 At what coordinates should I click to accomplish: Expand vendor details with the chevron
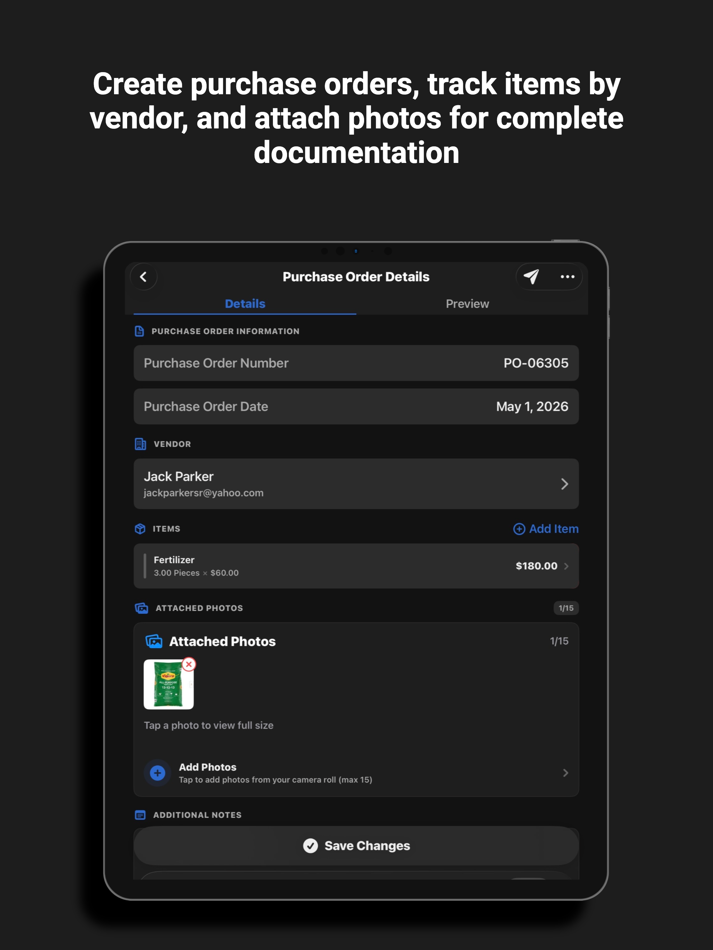click(x=565, y=484)
